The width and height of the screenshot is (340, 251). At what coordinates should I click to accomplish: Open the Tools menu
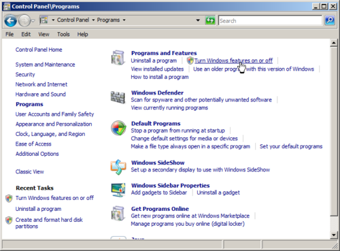[x=63, y=34]
